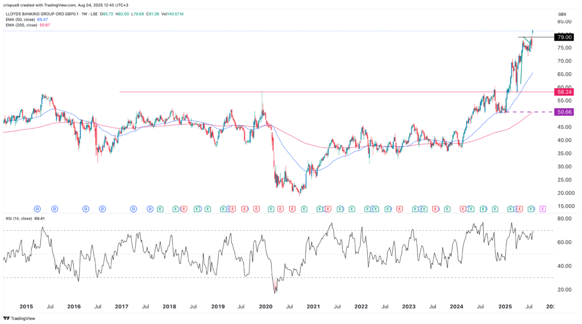Viewport: 582px width, 324px height.
Task: Select the black 79.00 price level tag
Action: [x=564, y=38]
